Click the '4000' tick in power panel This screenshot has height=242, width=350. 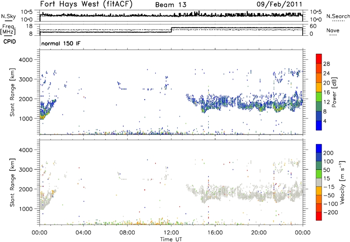coord(26,60)
